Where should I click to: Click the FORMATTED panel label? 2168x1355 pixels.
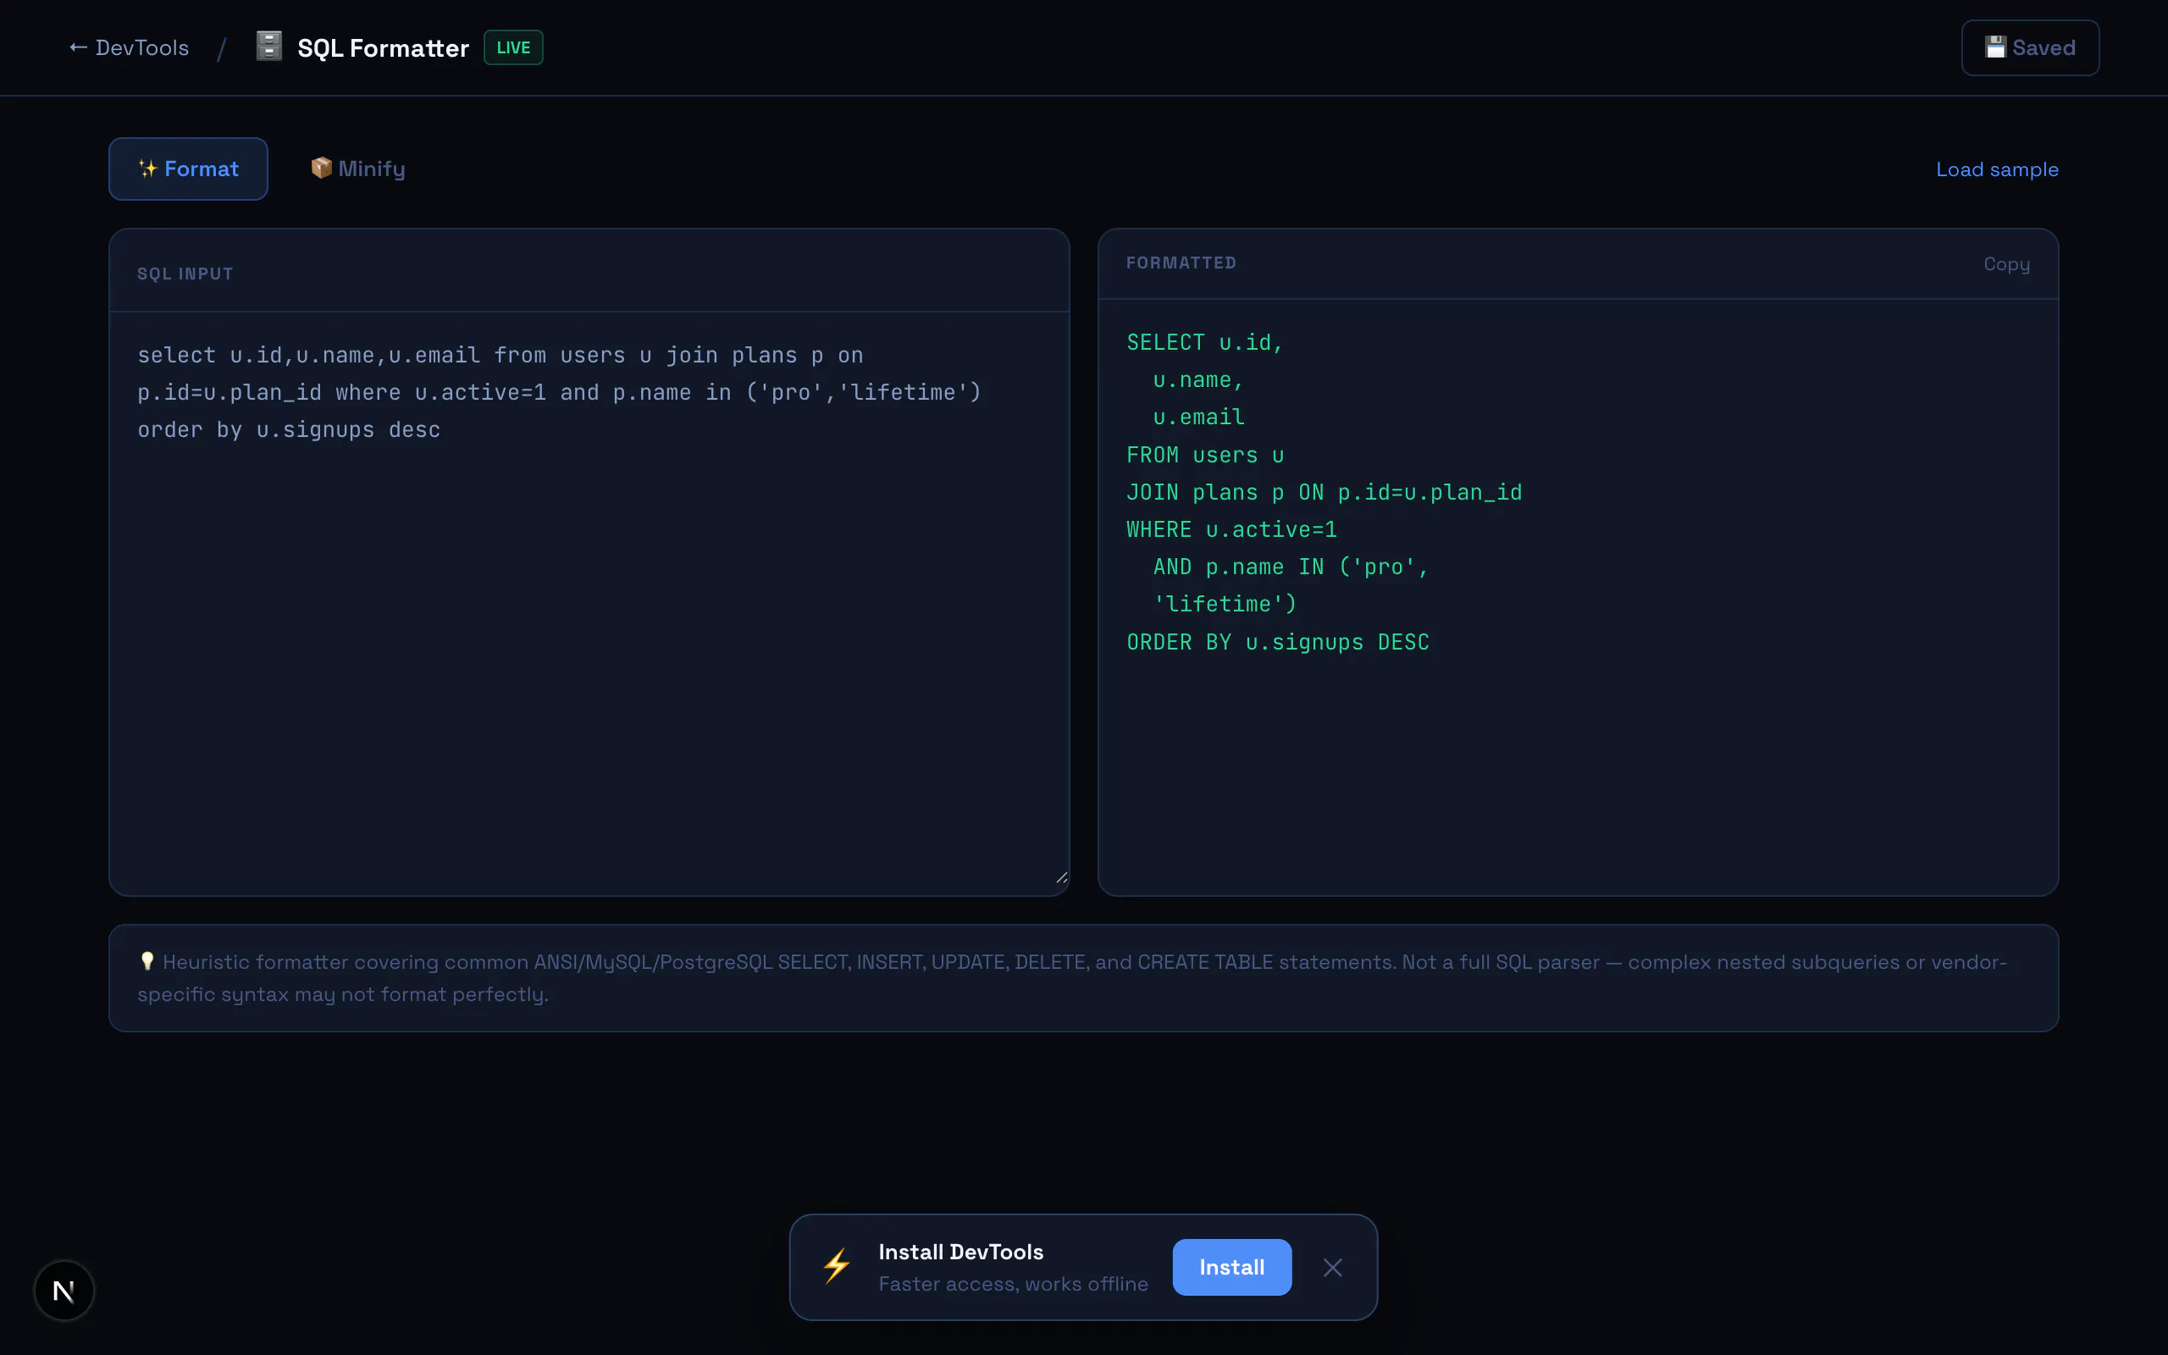point(1181,263)
